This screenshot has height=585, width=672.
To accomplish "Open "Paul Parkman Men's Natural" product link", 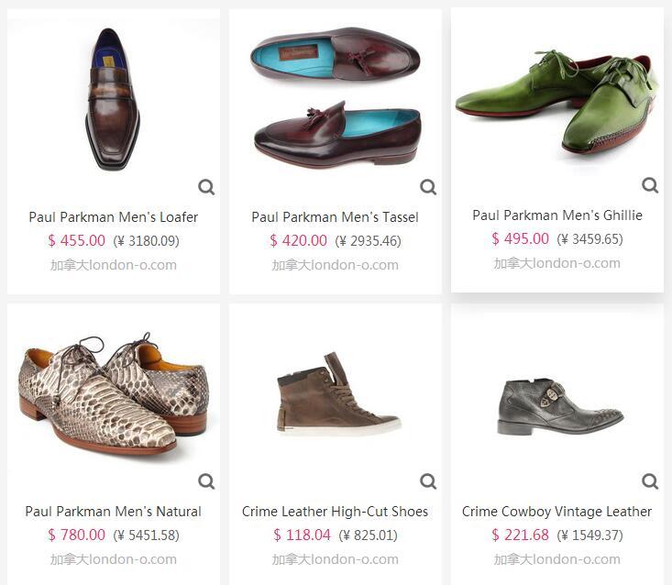I will 114,512.
